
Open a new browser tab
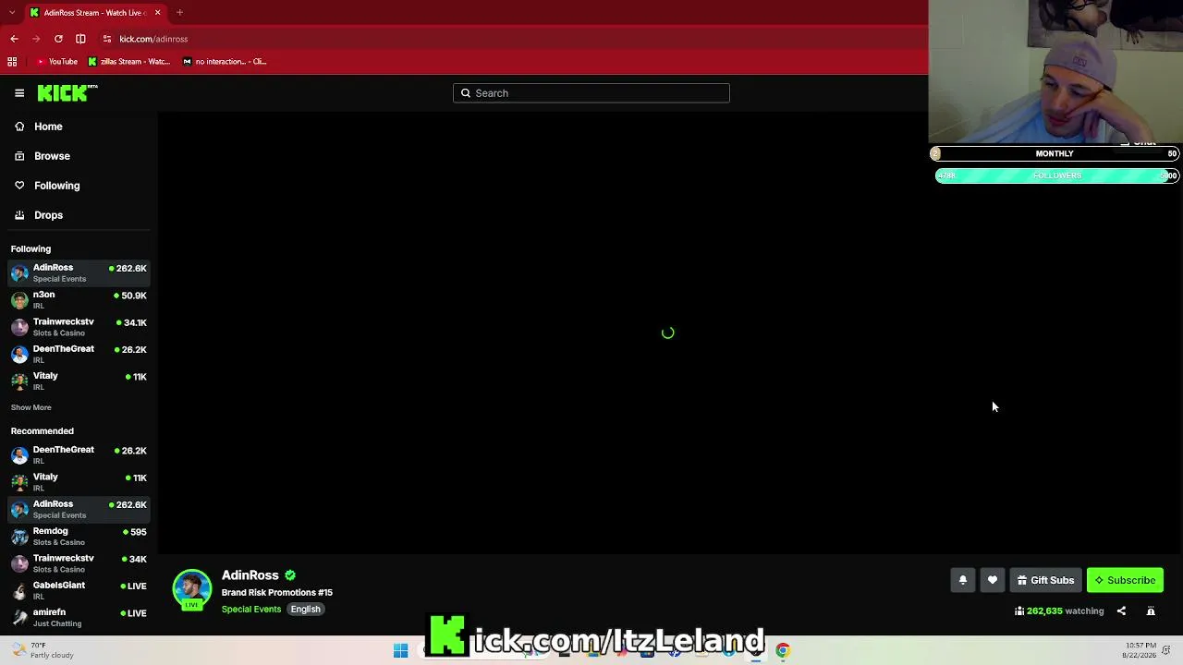pyautogui.click(x=180, y=13)
